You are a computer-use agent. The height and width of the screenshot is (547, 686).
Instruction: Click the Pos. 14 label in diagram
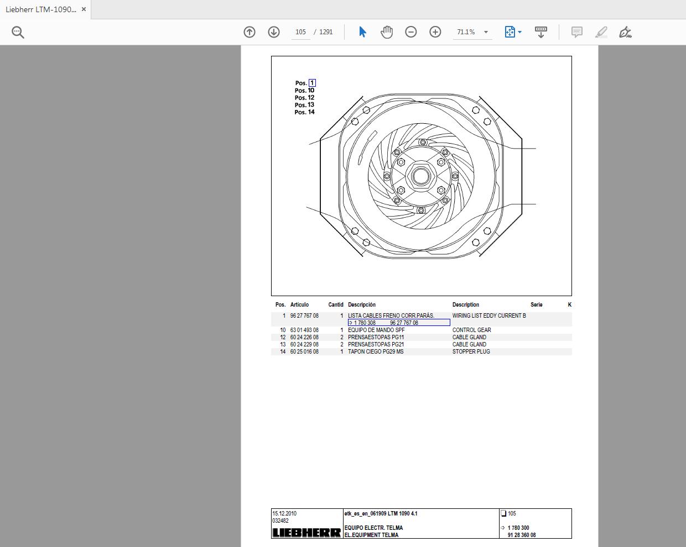(x=305, y=112)
